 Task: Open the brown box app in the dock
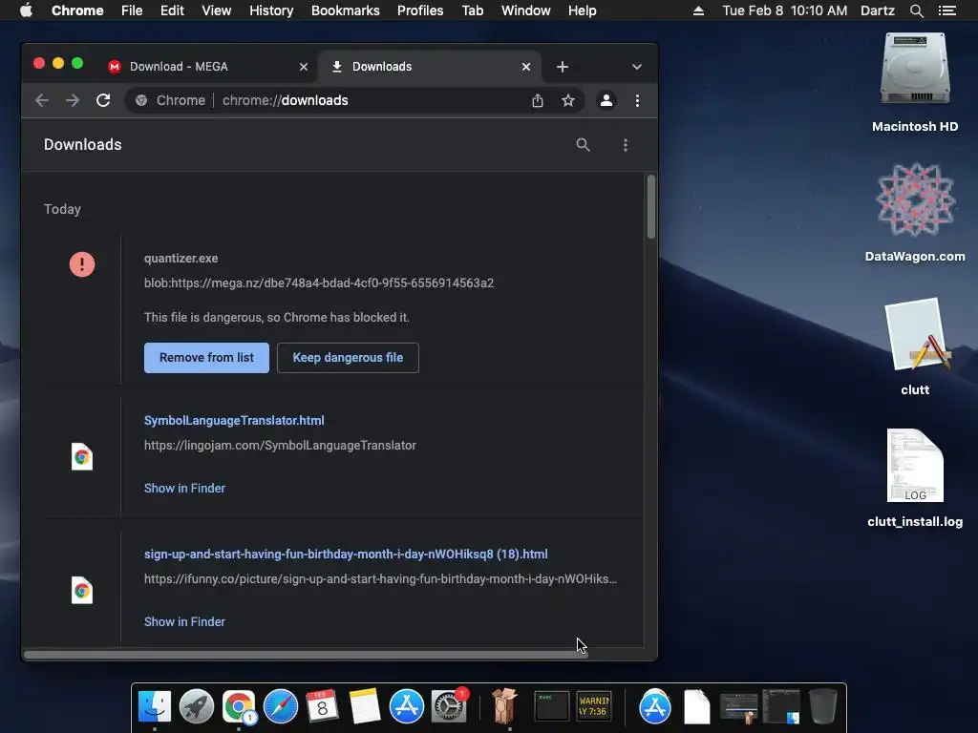(x=504, y=706)
